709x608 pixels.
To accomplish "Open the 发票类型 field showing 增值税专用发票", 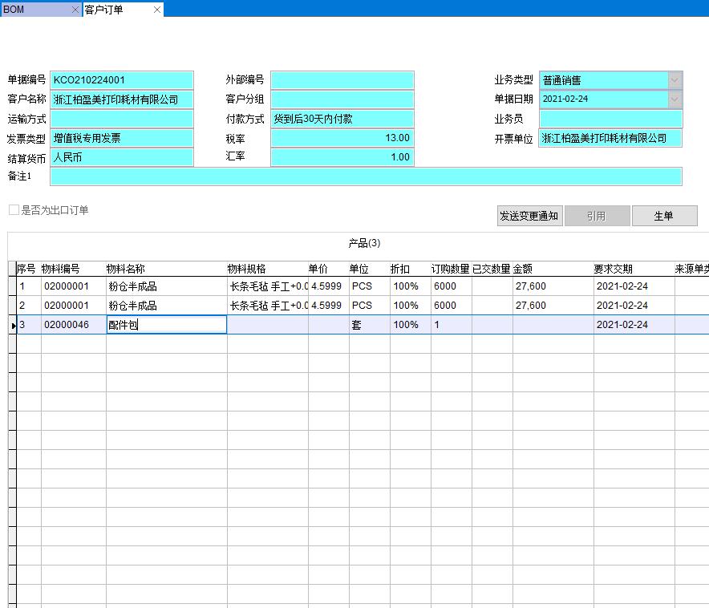I will (x=120, y=137).
